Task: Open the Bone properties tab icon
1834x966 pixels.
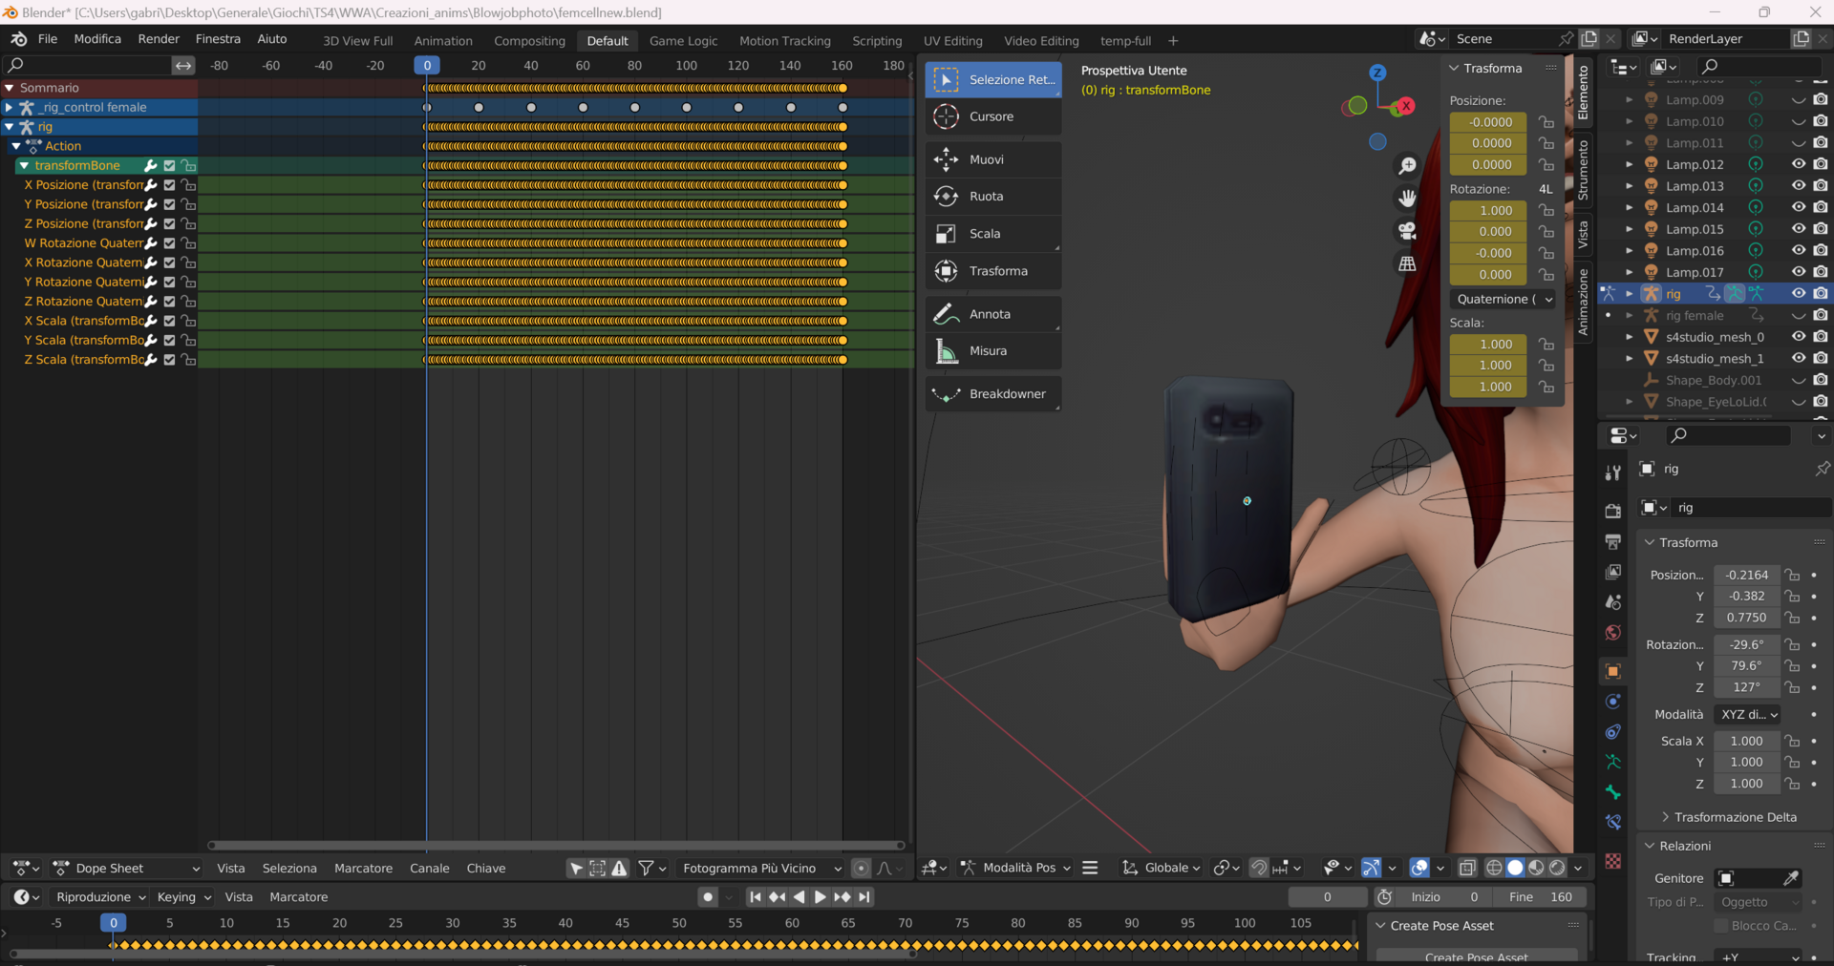Action: (x=1613, y=792)
